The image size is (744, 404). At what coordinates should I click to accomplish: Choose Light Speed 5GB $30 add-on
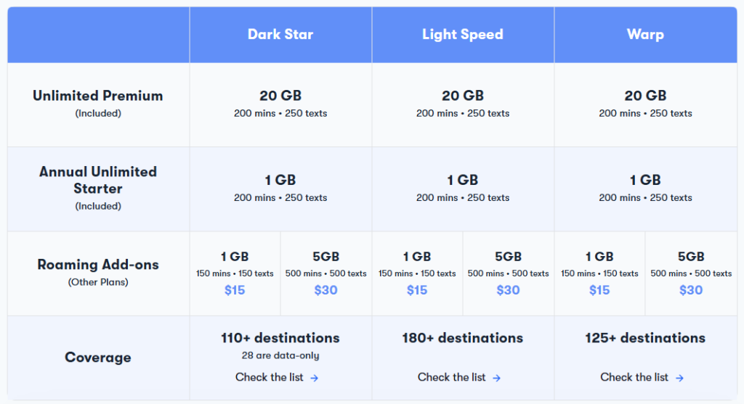click(508, 273)
